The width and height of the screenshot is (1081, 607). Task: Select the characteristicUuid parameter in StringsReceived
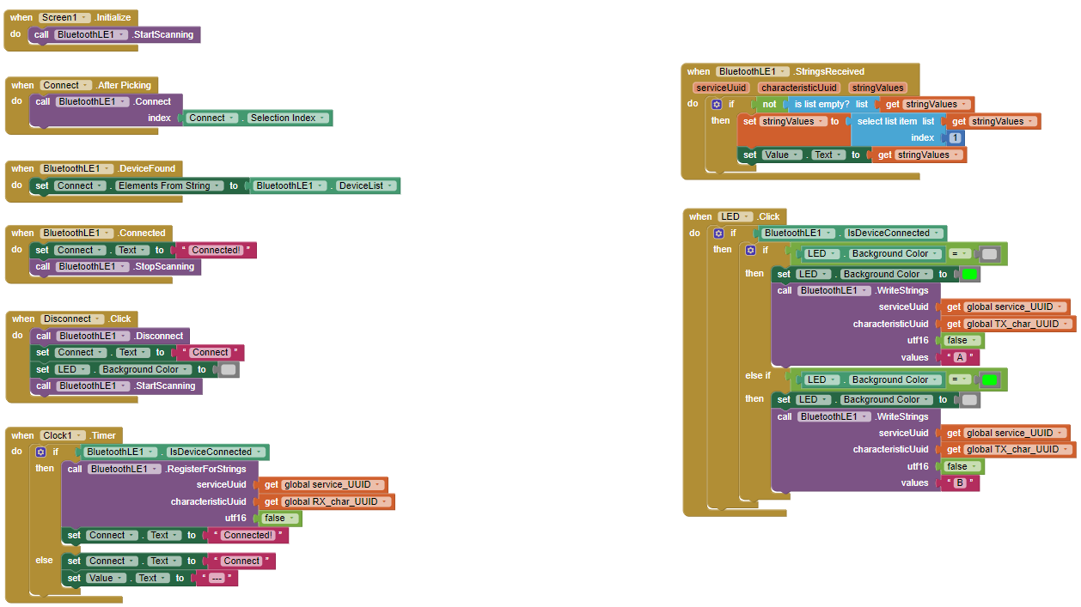(x=799, y=88)
